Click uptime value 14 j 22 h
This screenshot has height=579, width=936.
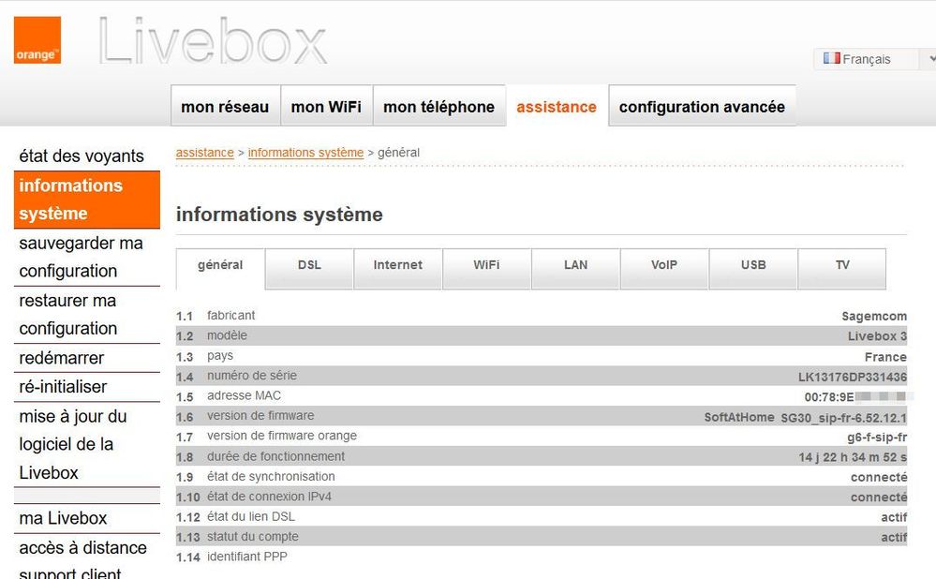tap(853, 457)
